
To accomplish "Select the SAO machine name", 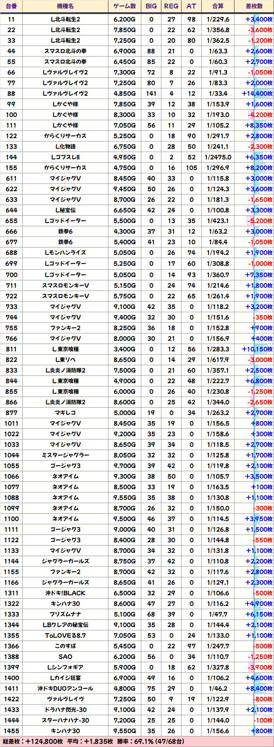I will (65, 657).
